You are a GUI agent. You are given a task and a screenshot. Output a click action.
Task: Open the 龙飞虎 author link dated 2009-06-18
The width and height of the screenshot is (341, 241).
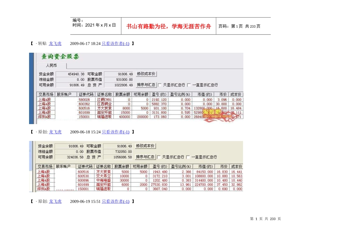point(55,132)
